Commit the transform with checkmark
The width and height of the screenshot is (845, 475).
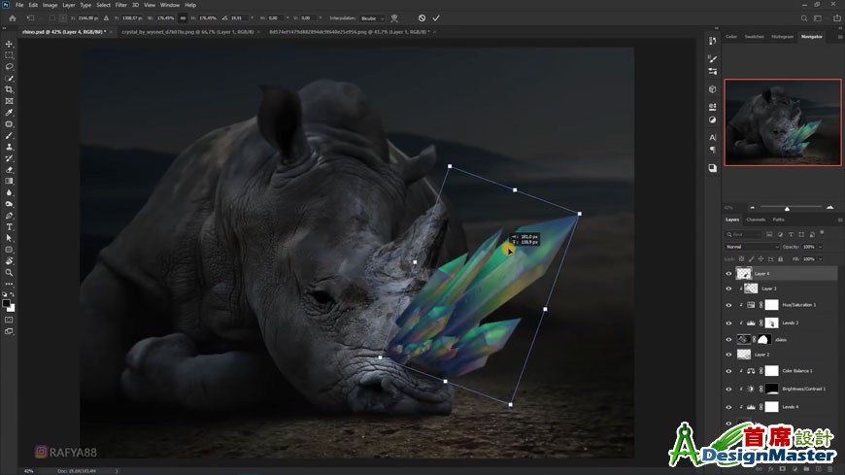coord(436,18)
